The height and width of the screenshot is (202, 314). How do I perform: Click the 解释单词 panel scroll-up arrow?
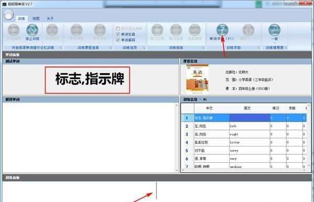coord(176,105)
